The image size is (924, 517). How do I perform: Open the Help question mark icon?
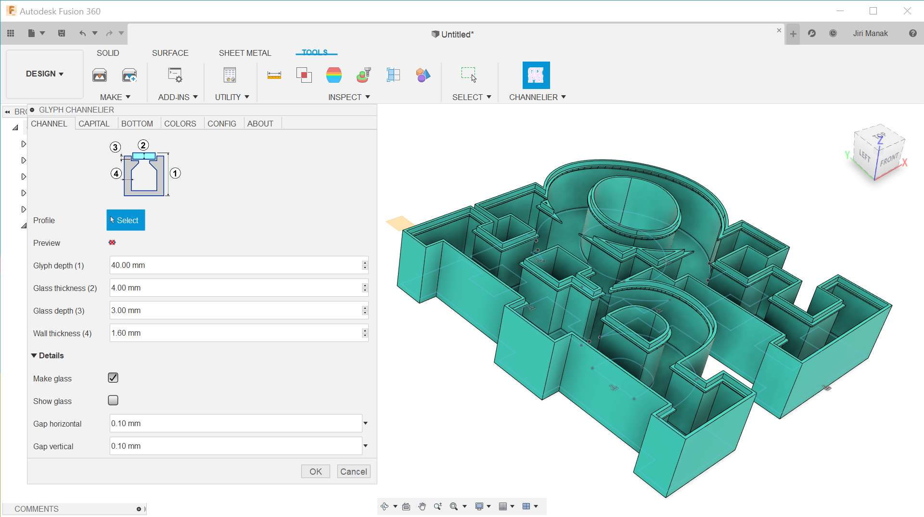click(x=912, y=33)
